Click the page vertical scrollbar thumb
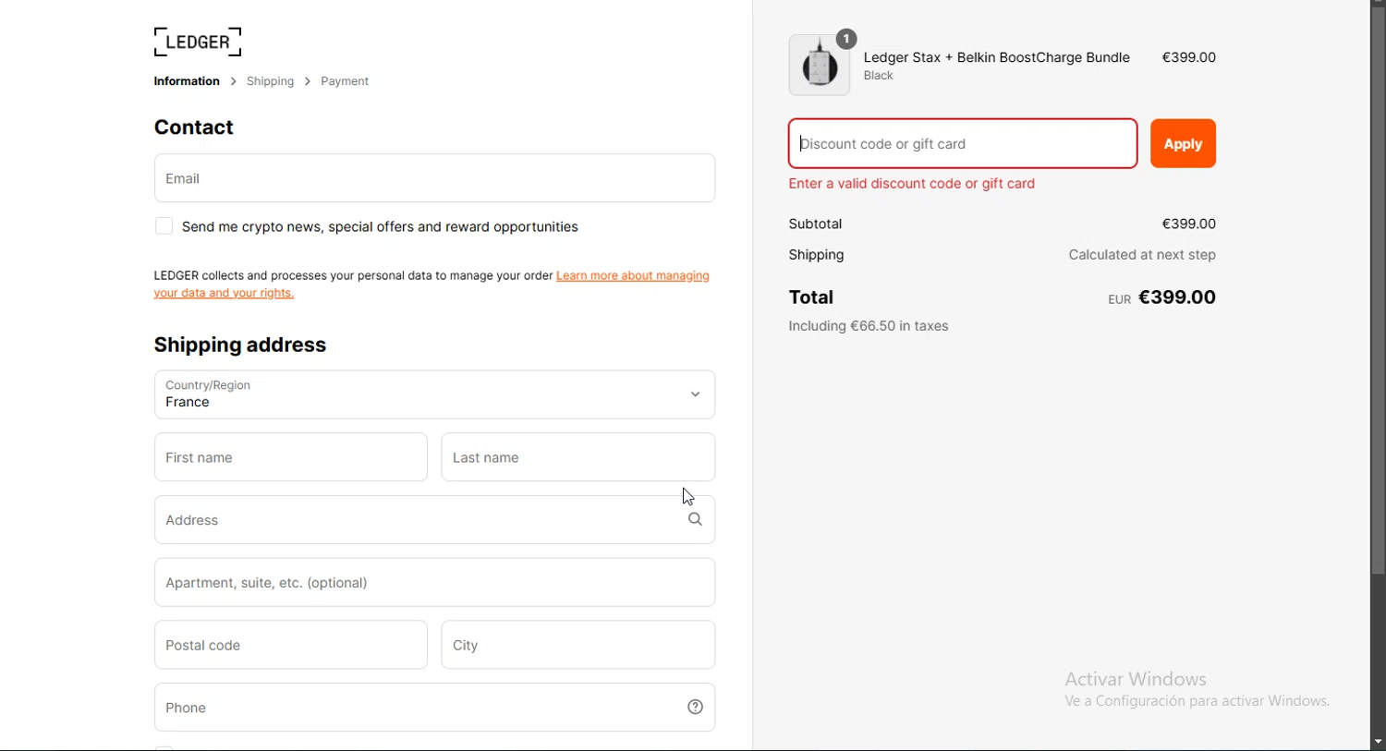 coord(1378,291)
